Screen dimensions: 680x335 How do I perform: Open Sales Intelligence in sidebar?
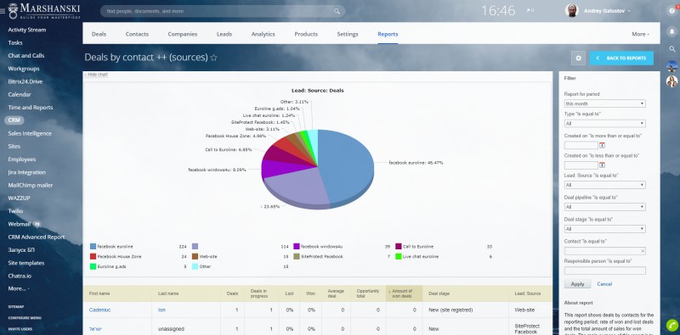[30, 134]
